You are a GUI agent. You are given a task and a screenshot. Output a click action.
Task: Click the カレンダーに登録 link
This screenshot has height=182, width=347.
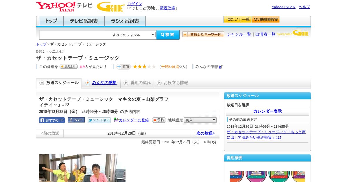134,120
